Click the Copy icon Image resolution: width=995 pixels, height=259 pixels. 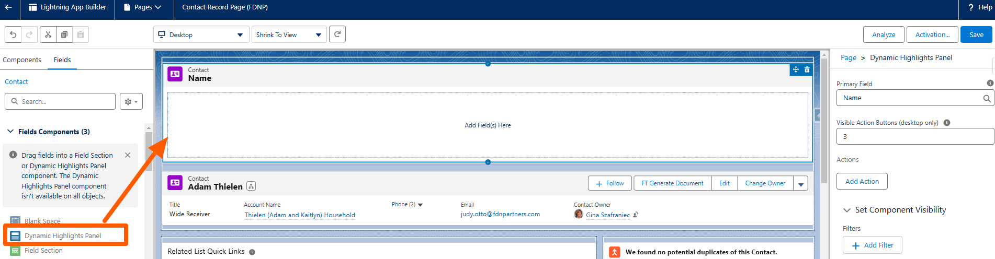click(x=64, y=34)
